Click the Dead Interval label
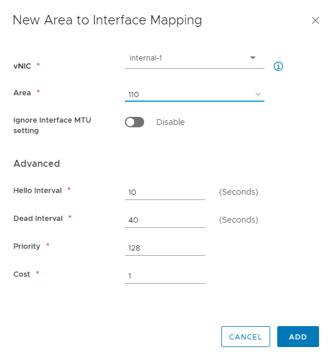This screenshot has height=361, width=333. click(38, 219)
